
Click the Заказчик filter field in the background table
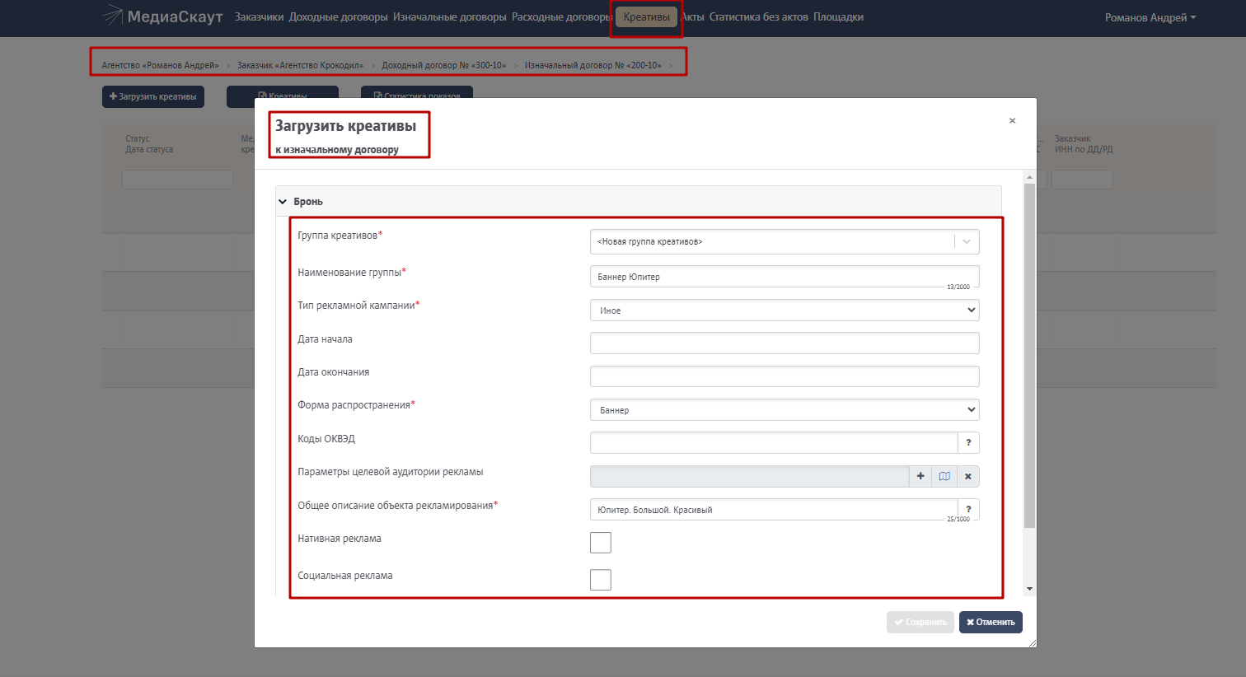point(1082,180)
